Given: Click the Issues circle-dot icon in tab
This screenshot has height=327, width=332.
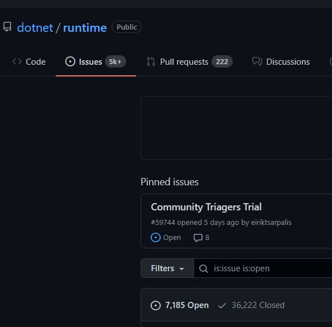Looking at the screenshot, I should pos(70,61).
